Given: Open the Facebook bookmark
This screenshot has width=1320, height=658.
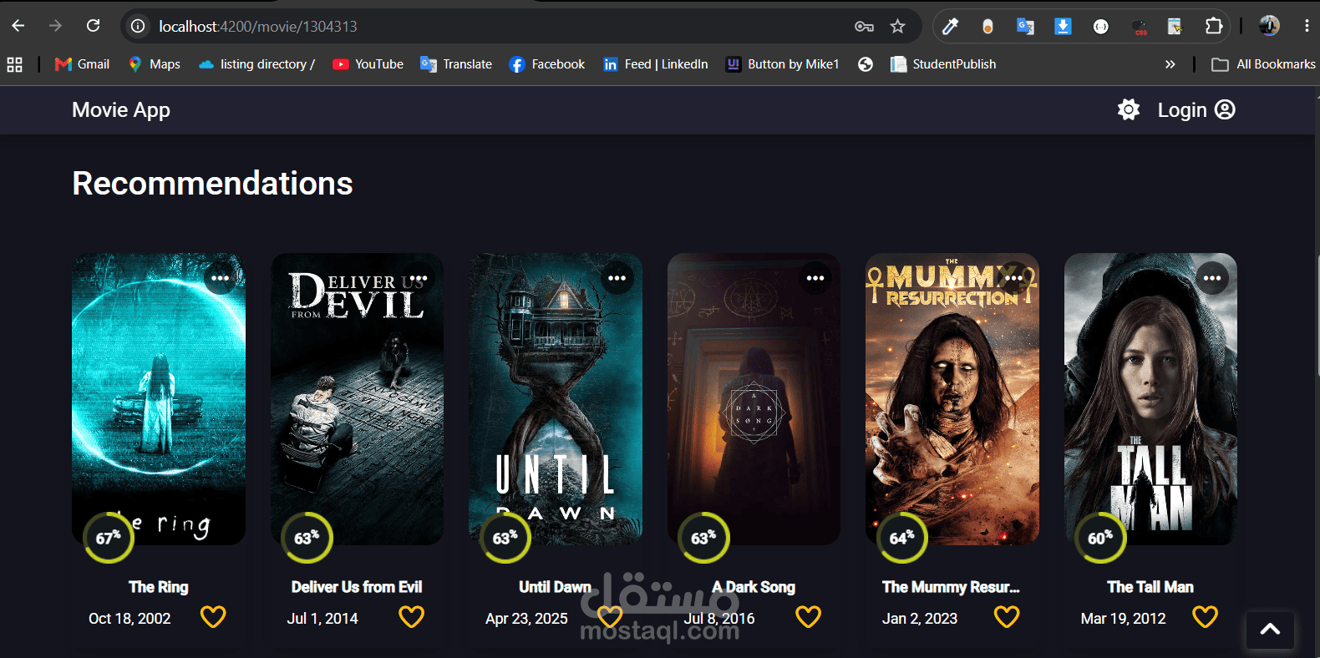Looking at the screenshot, I should (547, 64).
